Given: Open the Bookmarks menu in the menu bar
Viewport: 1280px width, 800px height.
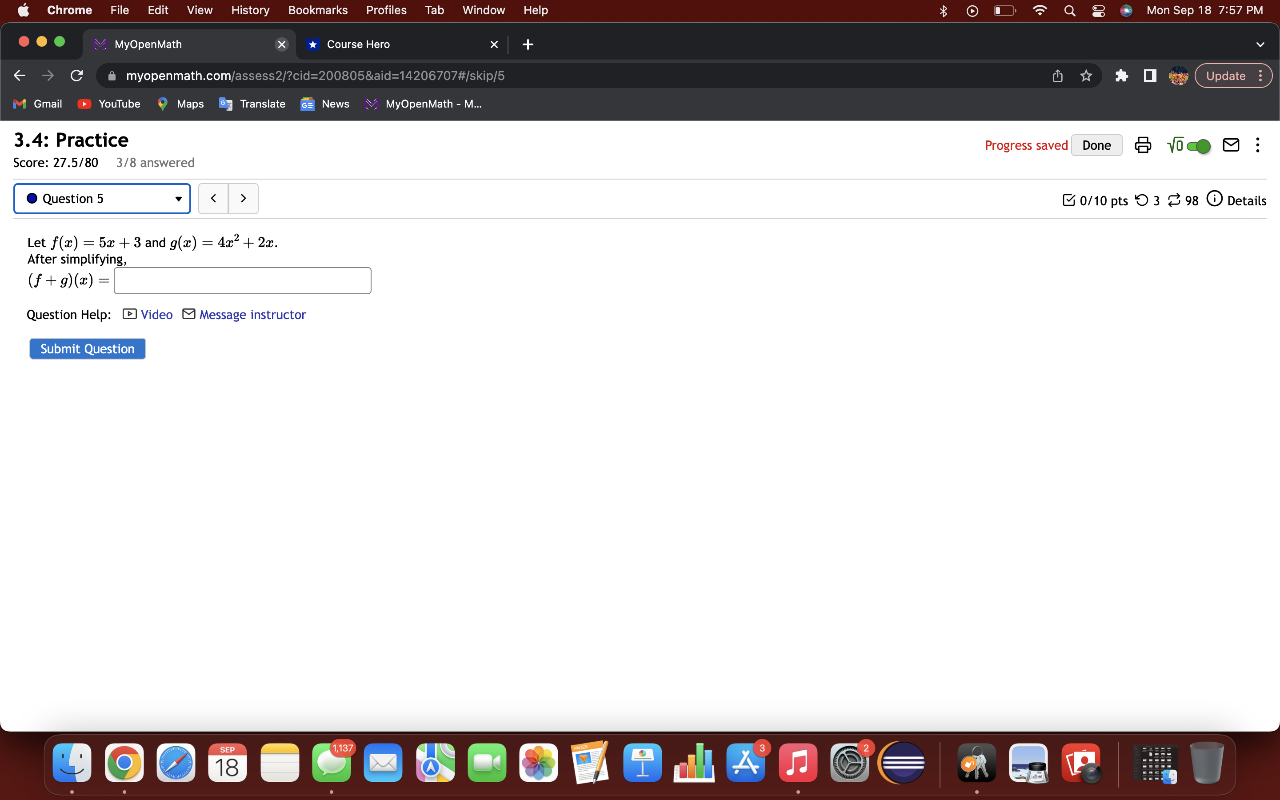Looking at the screenshot, I should [318, 10].
